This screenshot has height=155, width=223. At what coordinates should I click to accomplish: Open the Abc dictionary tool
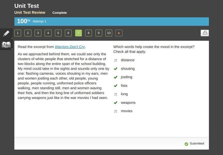(x=6, y=45)
